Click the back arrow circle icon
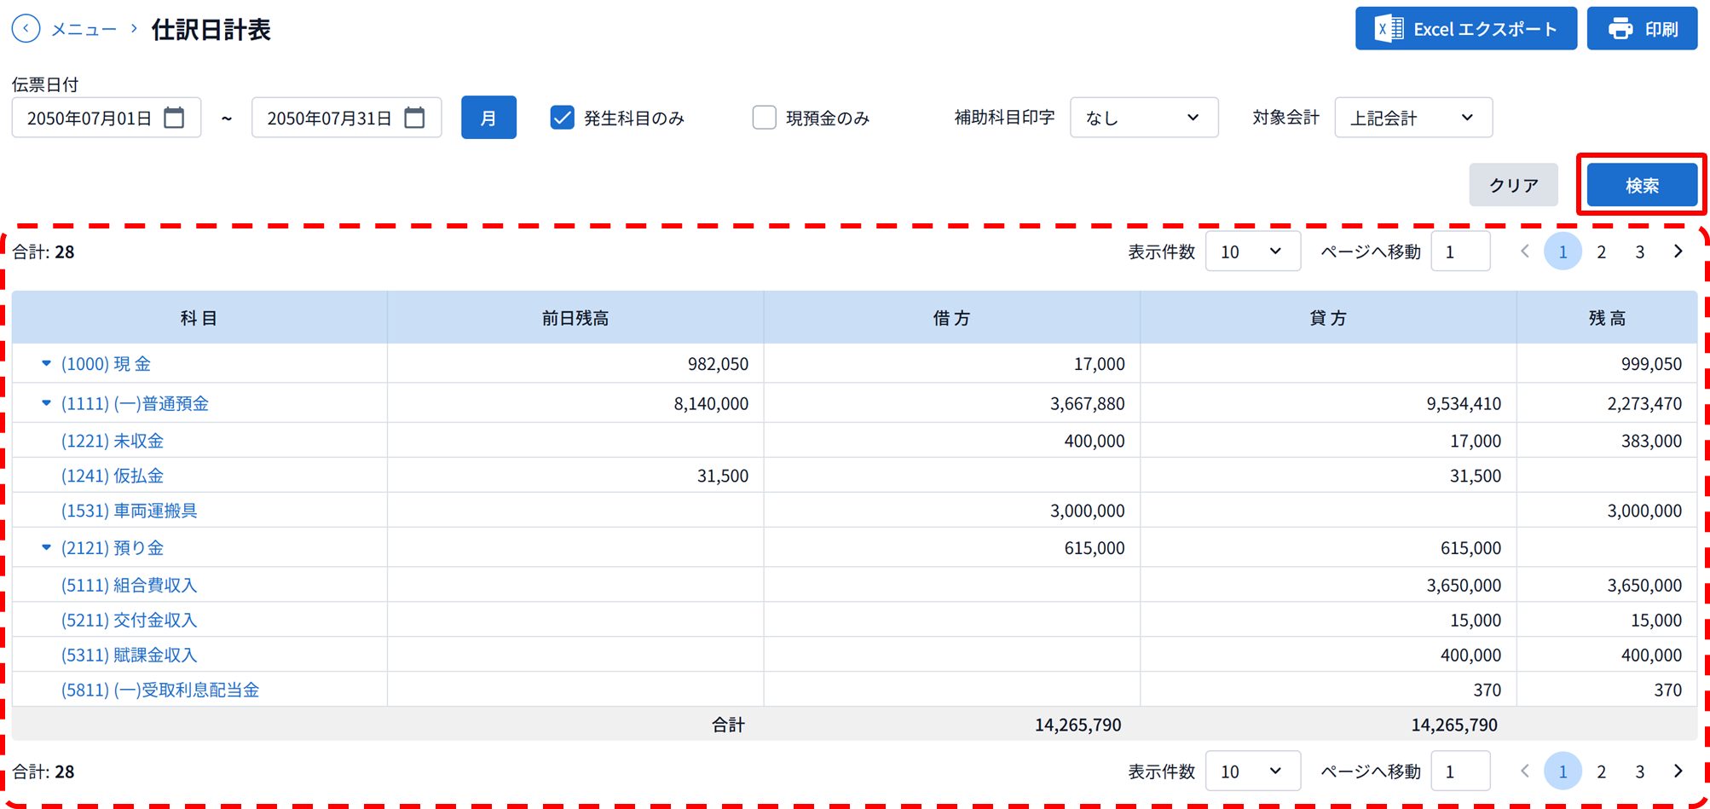The height and width of the screenshot is (809, 1710). click(x=26, y=29)
